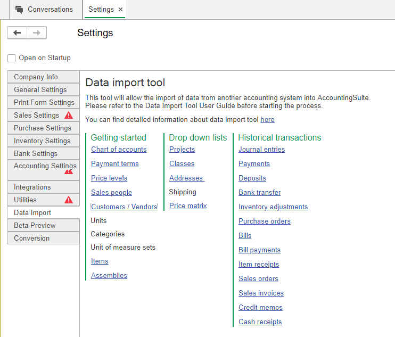Click warning icon beside Sales Settings
Image resolution: width=395 pixels, height=337 pixels.
pyautogui.click(x=69, y=116)
